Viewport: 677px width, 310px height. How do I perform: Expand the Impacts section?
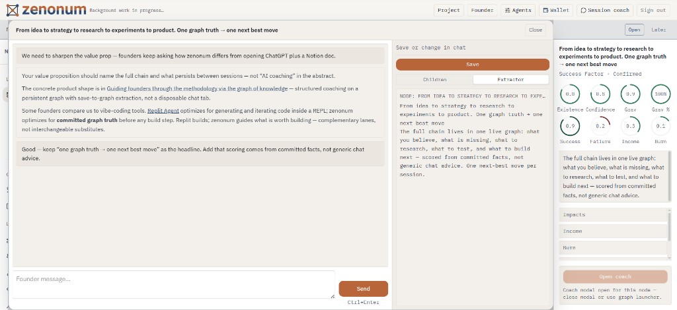coord(613,215)
